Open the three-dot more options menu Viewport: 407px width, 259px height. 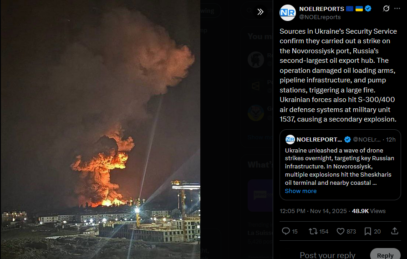point(397,9)
